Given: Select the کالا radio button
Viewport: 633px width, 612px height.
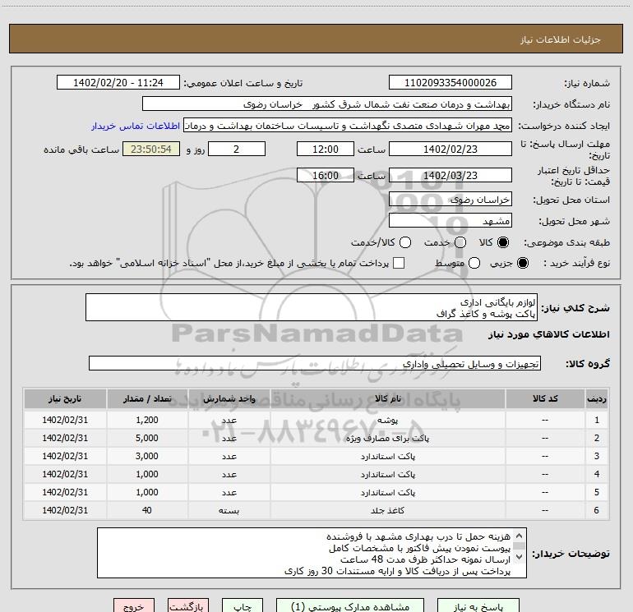Looking at the screenshot, I should coord(503,242).
